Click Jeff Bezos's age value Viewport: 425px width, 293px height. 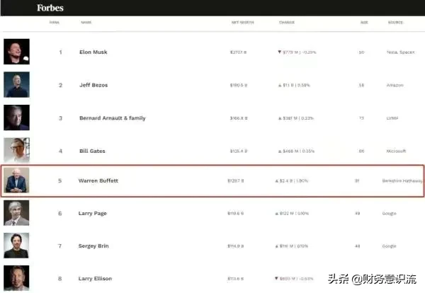[x=361, y=86]
